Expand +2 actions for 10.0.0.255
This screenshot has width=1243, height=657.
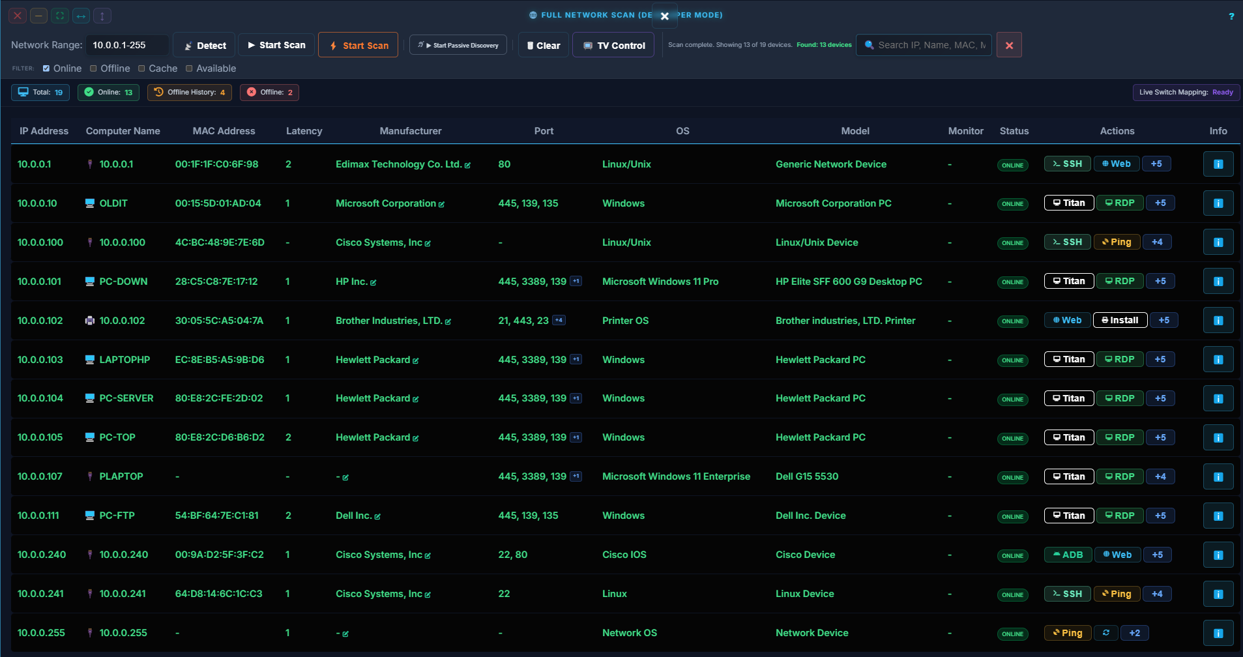[1135, 633]
